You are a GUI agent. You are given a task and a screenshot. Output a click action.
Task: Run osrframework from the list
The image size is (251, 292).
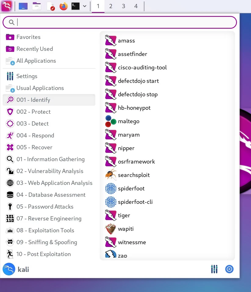pos(136,162)
